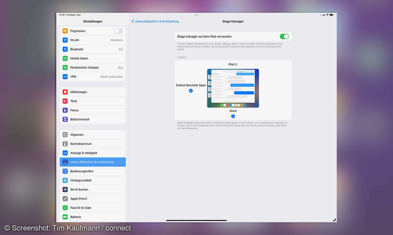Tap the Bildschirmzeit hourglass icon
This screenshot has height=235, width=393.
point(65,119)
